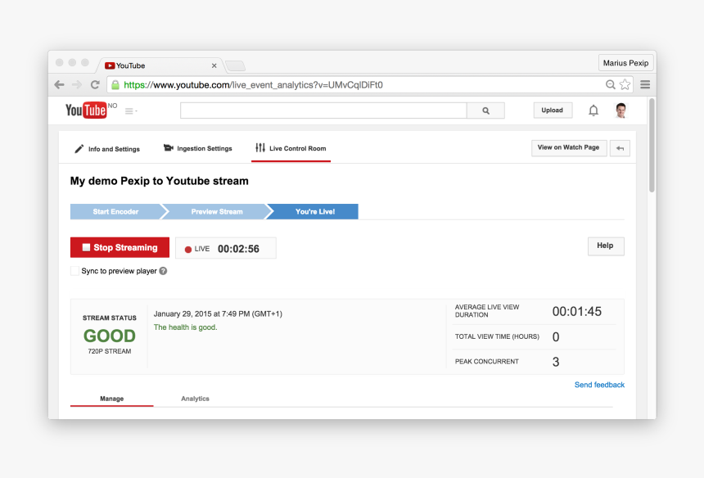Click the YouTube tab favicon
Image resolution: width=704 pixels, height=478 pixels.
click(x=110, y=65)
